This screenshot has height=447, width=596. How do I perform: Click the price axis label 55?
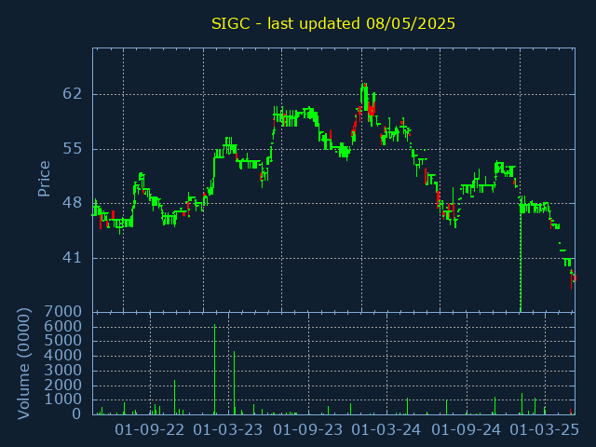coord(73,149)
